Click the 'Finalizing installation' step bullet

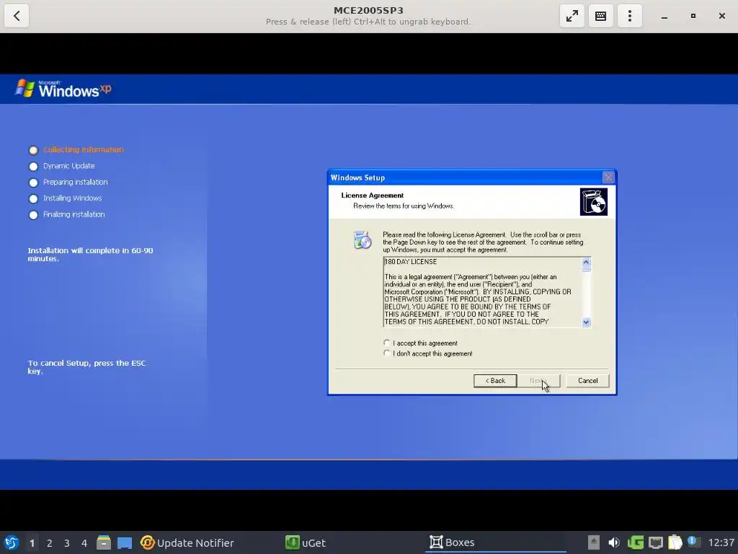pyautogui.click(x=33, y=215)
